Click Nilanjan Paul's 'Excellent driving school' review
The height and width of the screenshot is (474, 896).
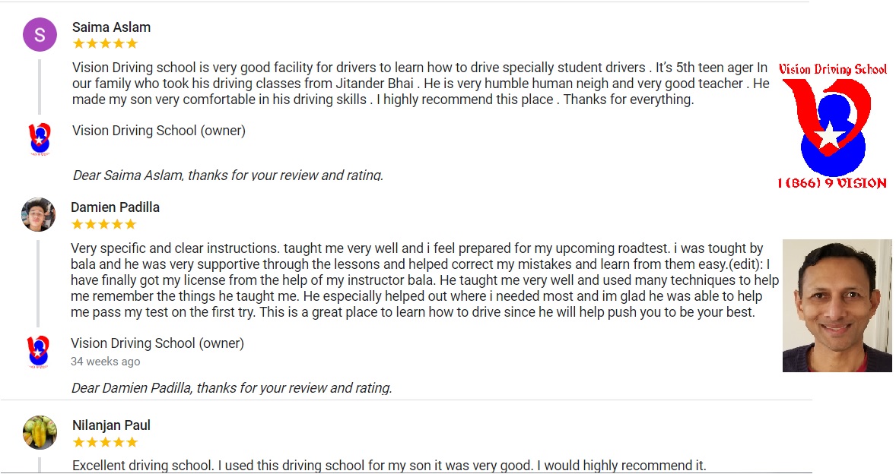click(x=389, y=465)
